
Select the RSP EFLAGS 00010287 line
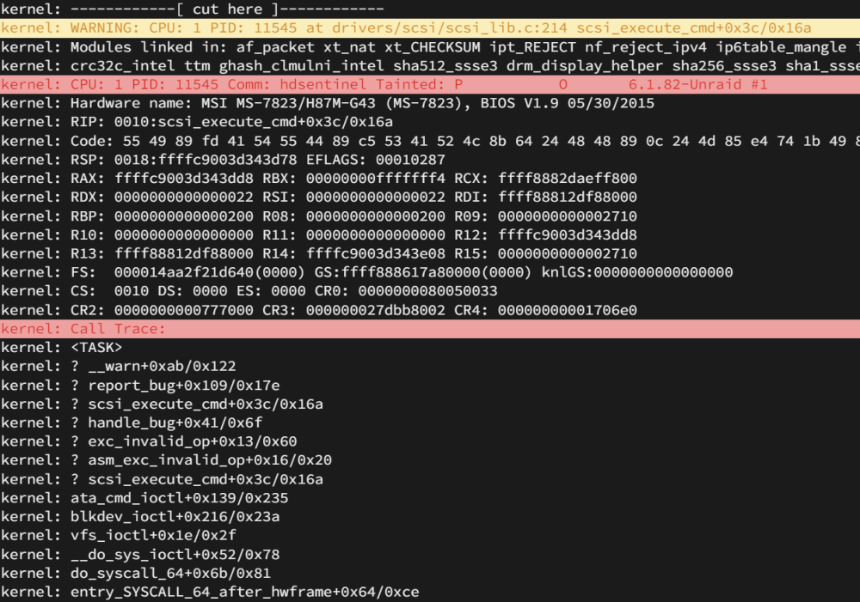(430, 160)
